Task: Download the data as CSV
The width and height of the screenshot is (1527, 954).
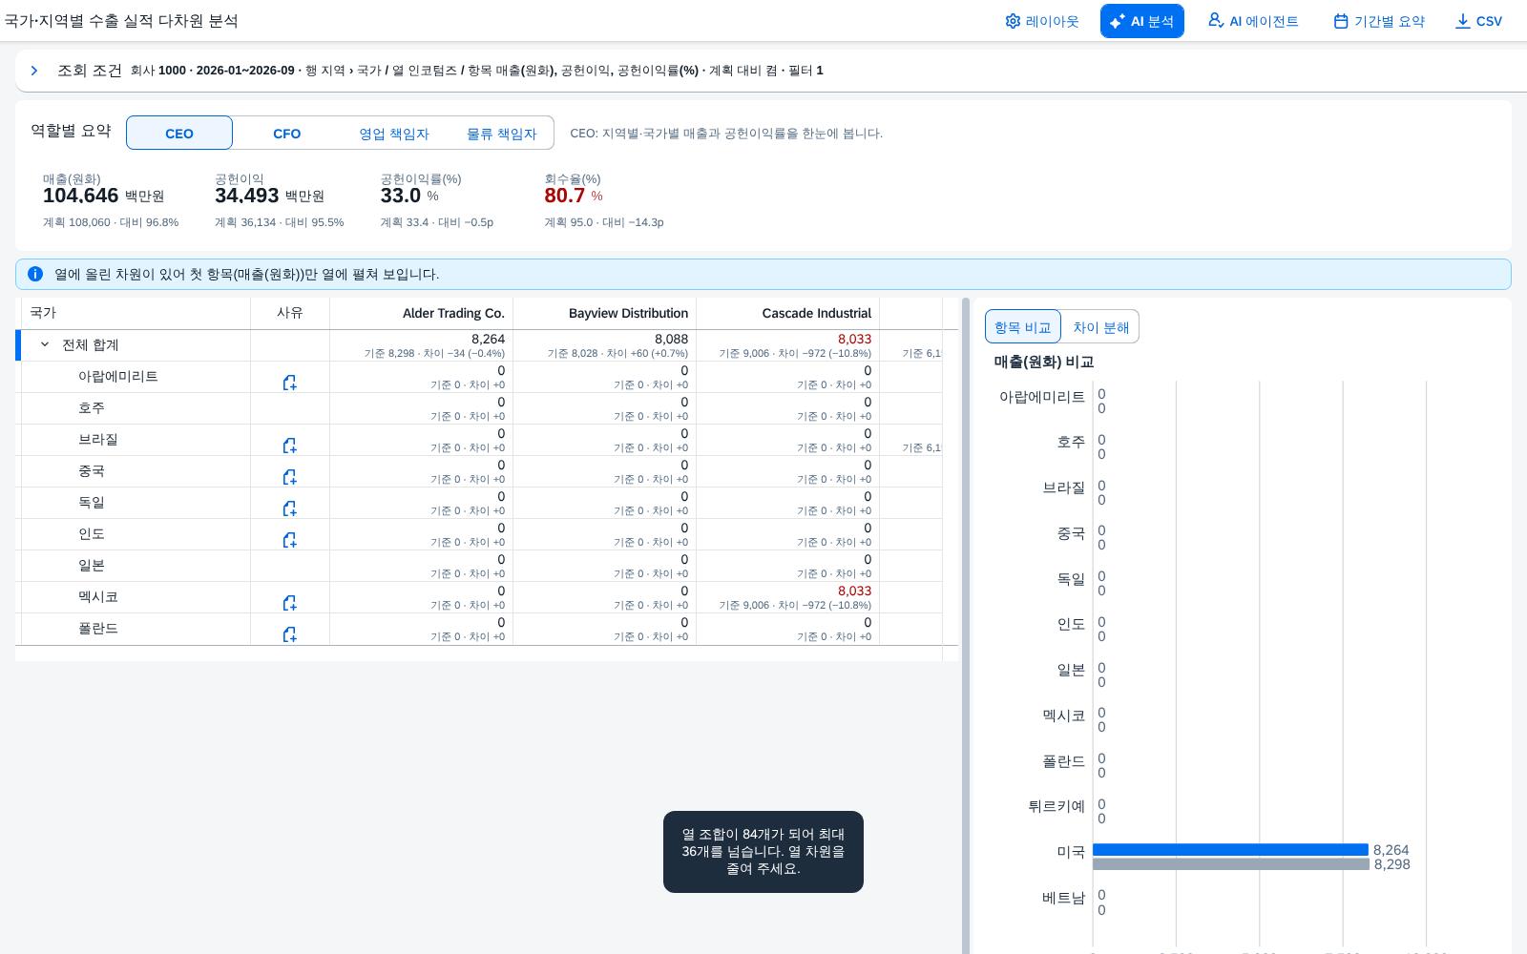Action: [1478, 21]
